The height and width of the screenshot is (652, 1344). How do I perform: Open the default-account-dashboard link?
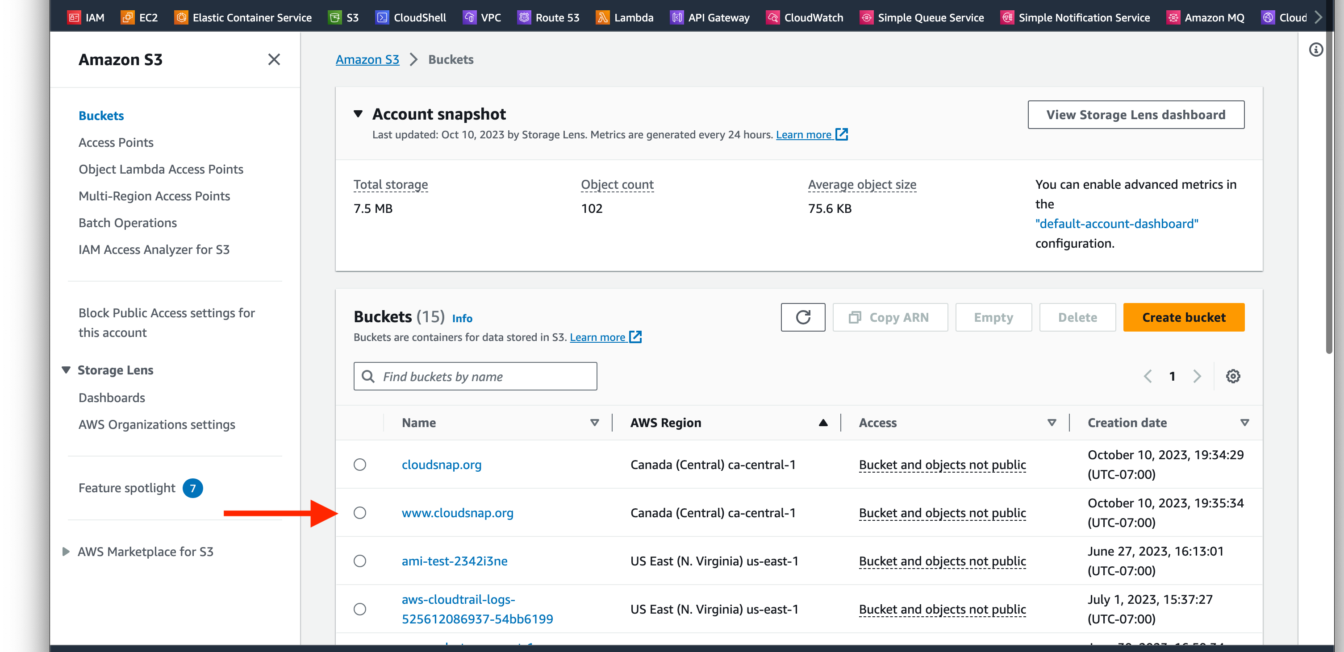(1117, 224)
